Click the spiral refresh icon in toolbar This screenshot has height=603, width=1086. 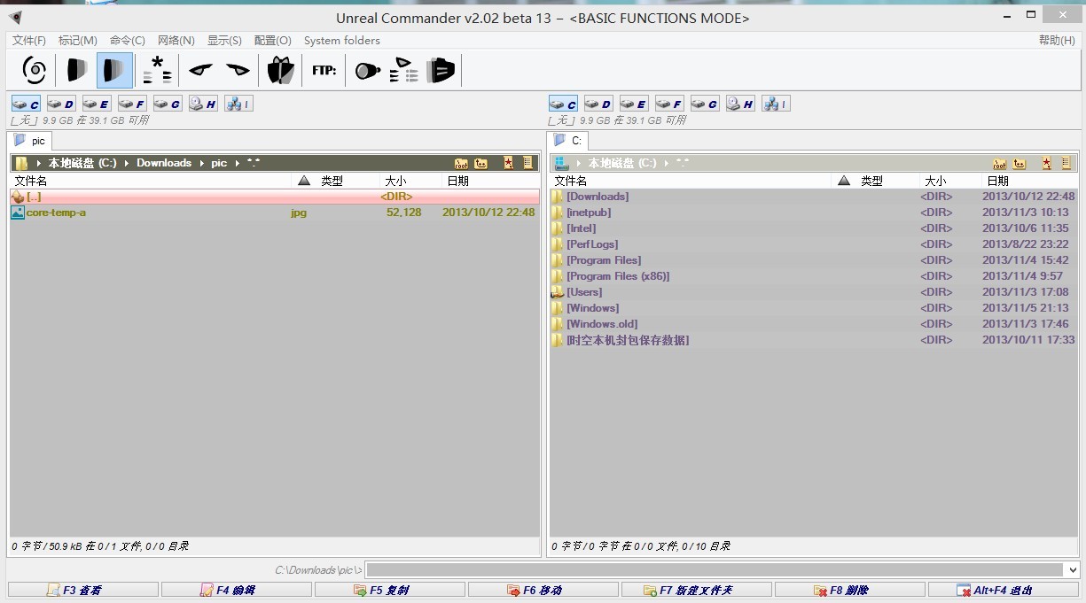tap(35, 70)
